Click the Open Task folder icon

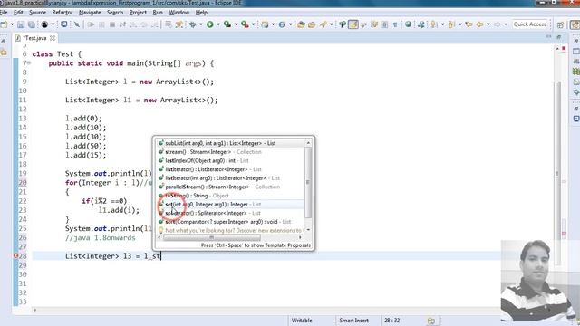tap(312, 24)
